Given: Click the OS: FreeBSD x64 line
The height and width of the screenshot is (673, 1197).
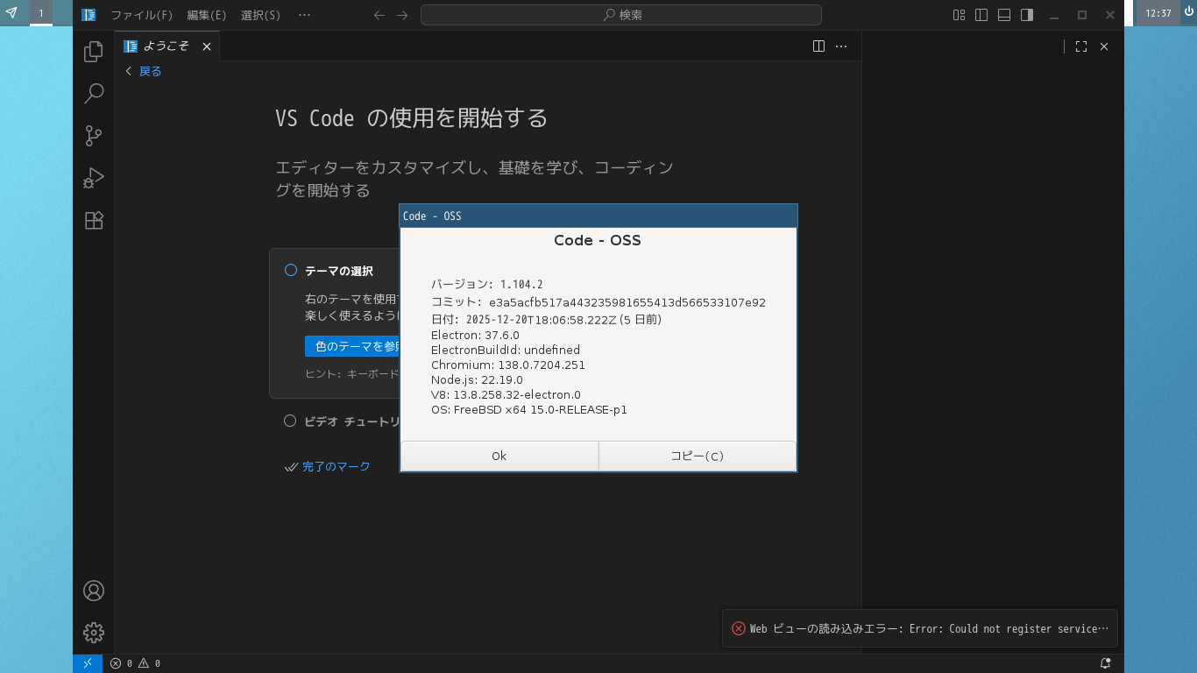Looking at the screenshot, I should pyautogui.click(x=528, y=409).
